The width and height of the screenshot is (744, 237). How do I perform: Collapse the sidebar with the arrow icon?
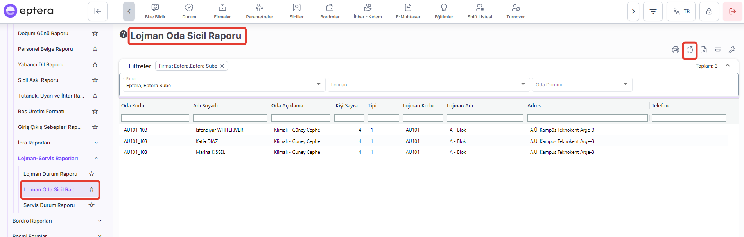click(98, 11)
